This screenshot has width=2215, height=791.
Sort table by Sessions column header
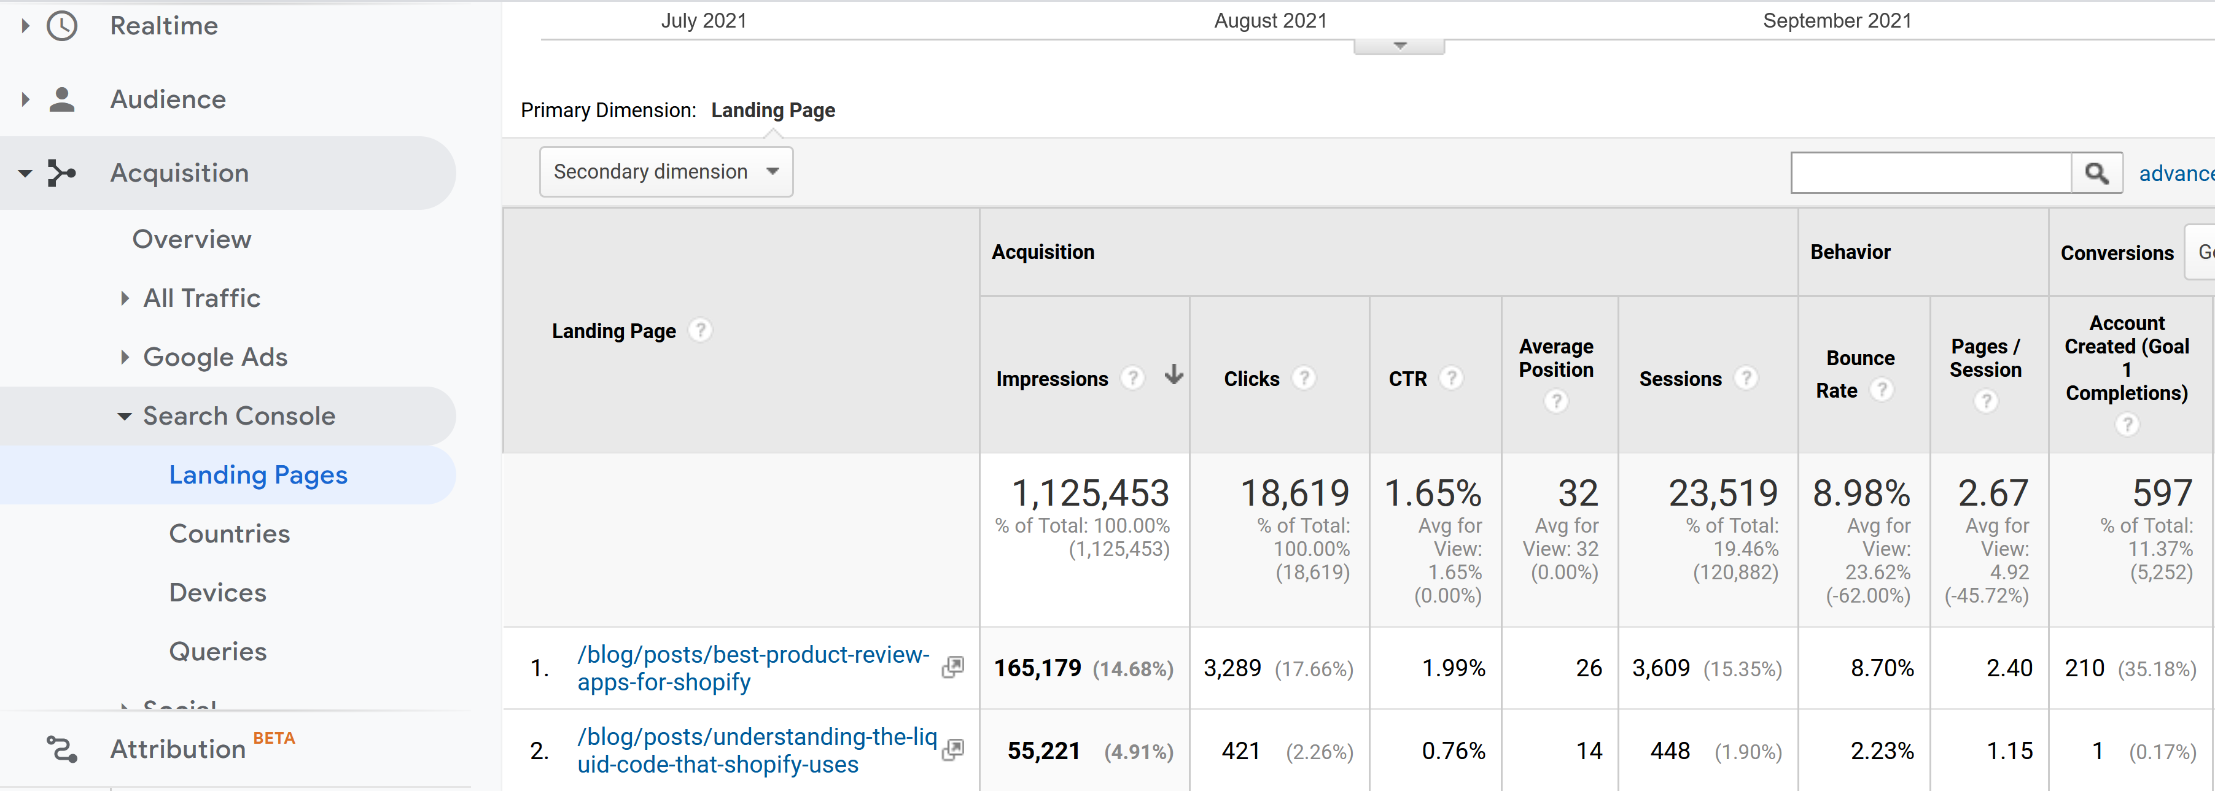pyautogui.click(x=1680, y=379)
